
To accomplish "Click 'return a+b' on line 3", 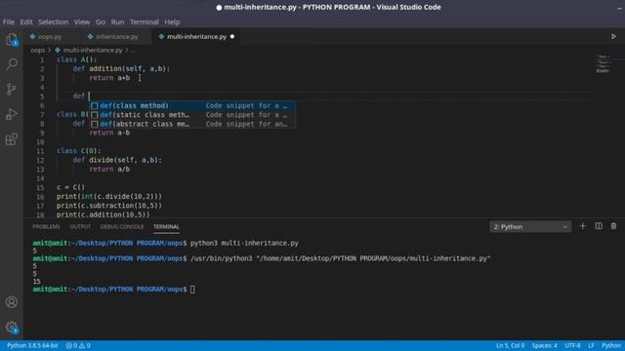I will tap(109, 78).
